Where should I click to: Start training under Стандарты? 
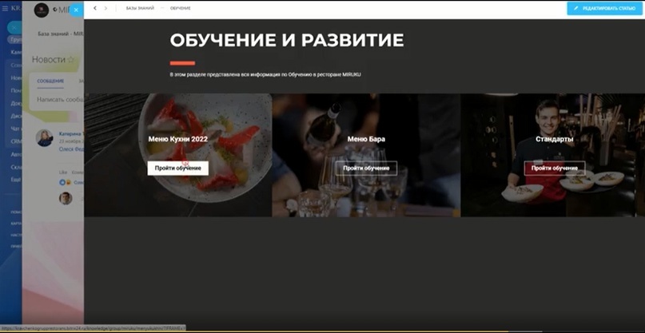(x=555, y=168)
